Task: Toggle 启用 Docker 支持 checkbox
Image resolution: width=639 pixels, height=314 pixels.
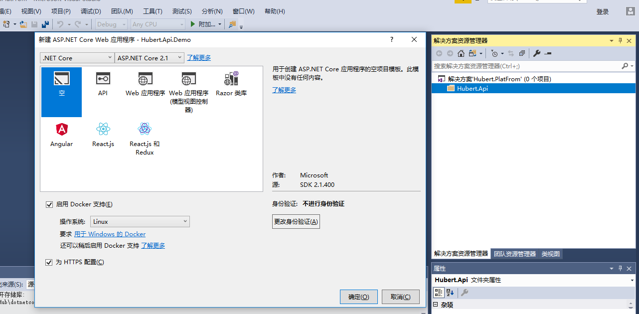Action: 49,204
